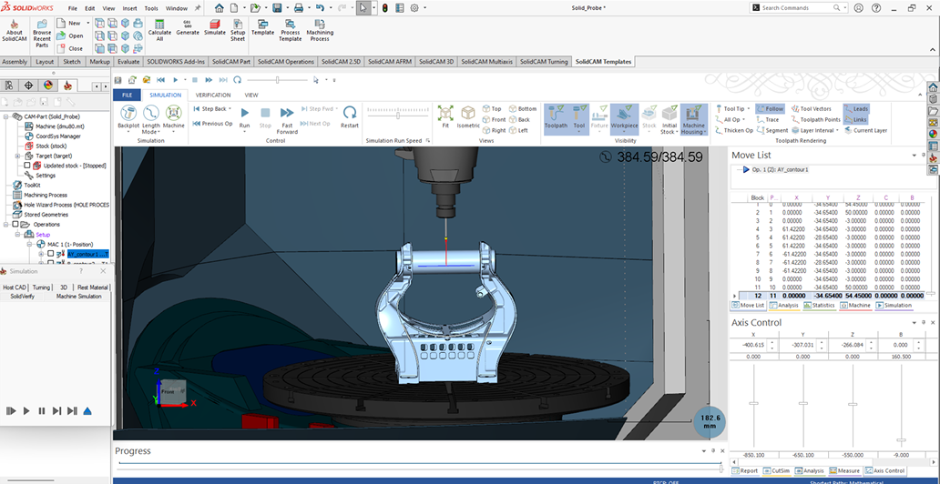This screenshot has height=484, width=940.
Task: Open the Setup Sheet
Action: tap(238, 30)
